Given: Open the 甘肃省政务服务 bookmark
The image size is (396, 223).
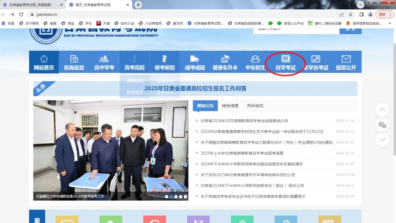Looking at the screenshot, I should click(x=246, y=23).
